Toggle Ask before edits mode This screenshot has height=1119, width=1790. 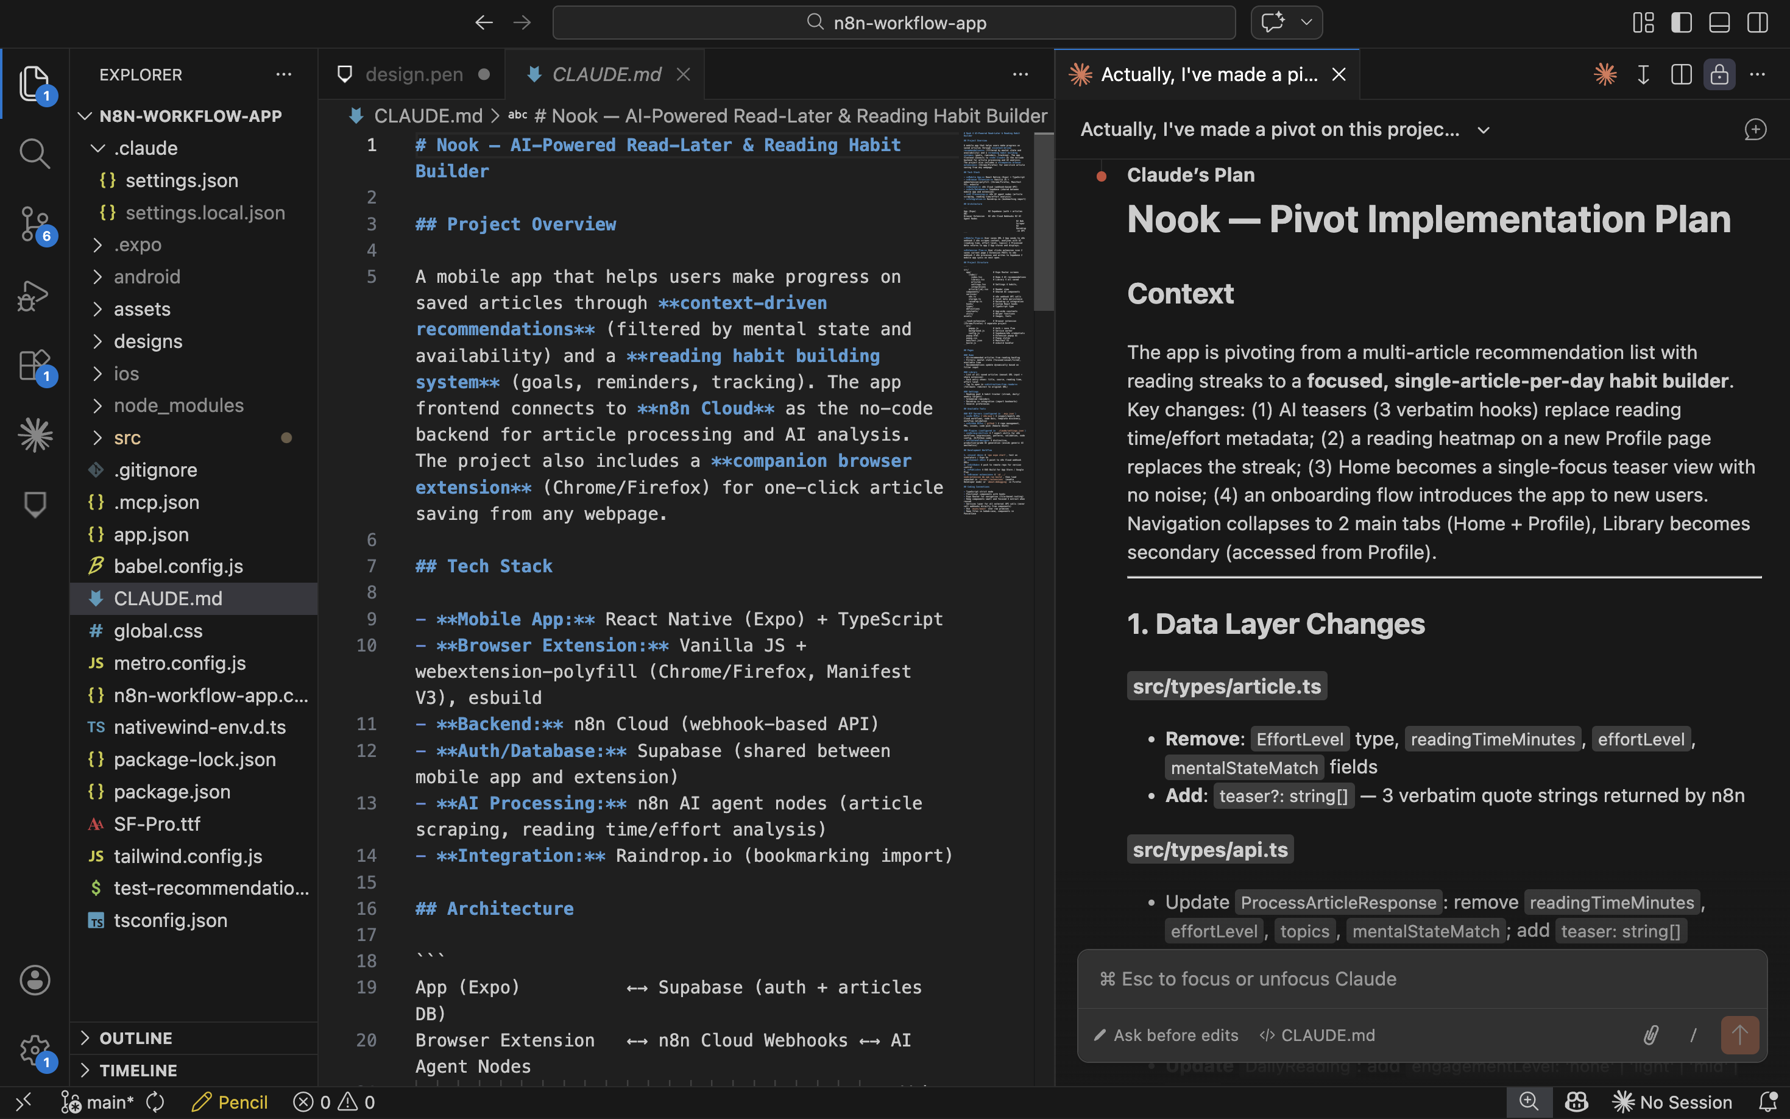(1167, 1036)
